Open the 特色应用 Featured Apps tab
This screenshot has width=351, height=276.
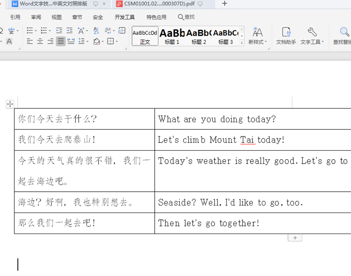coord(156,17)
